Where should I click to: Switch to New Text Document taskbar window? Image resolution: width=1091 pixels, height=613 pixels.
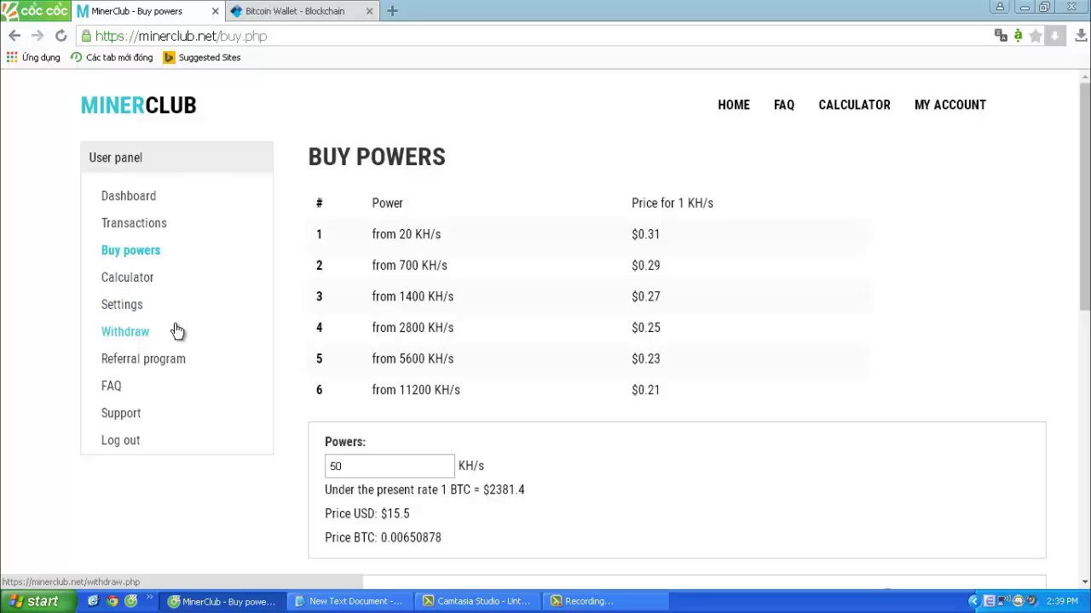click(349, 601)
